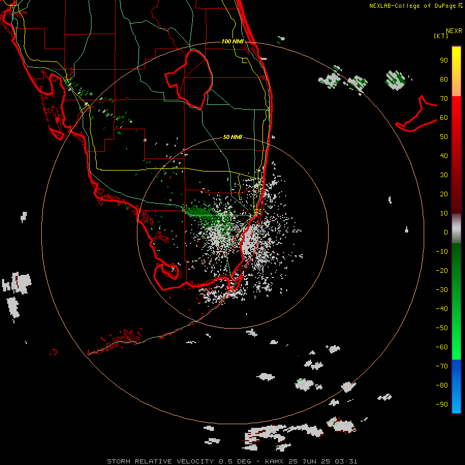This screenshot has height=465, width=465.
Task: Click the NEXR label above color scale
Action: pos(454,31)
